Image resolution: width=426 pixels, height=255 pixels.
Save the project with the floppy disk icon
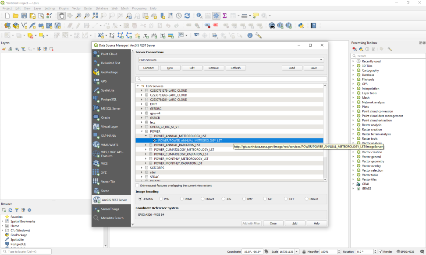[24, 16]
